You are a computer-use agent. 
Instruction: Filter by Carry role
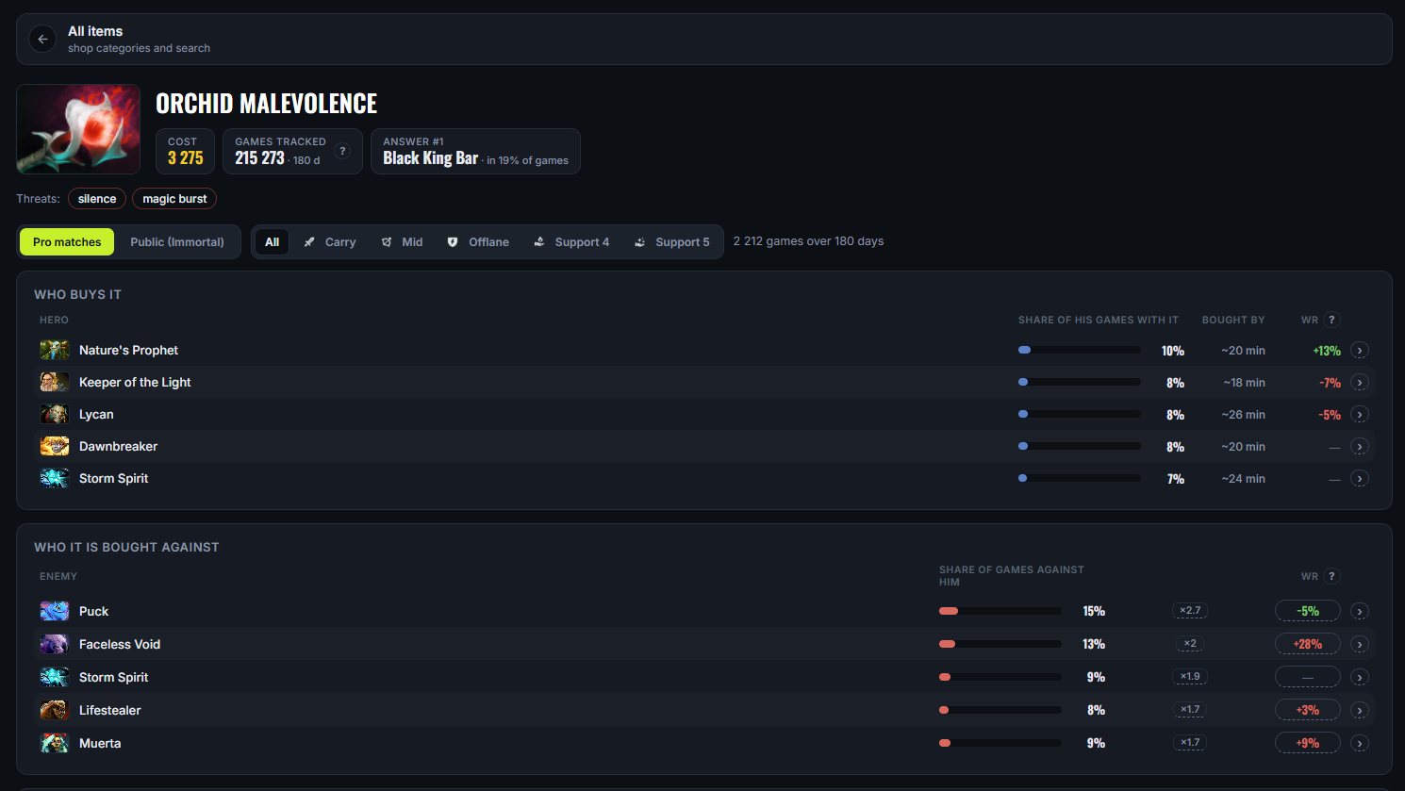329,242
